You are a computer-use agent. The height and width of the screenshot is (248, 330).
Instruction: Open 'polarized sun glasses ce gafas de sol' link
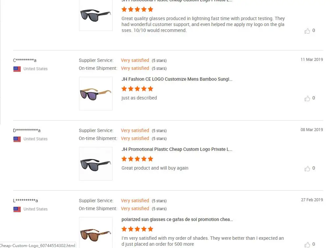(177, 220)
